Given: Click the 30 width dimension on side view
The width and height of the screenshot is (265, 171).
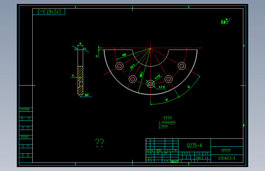Looking at the screenshot, I should [80, 44].
